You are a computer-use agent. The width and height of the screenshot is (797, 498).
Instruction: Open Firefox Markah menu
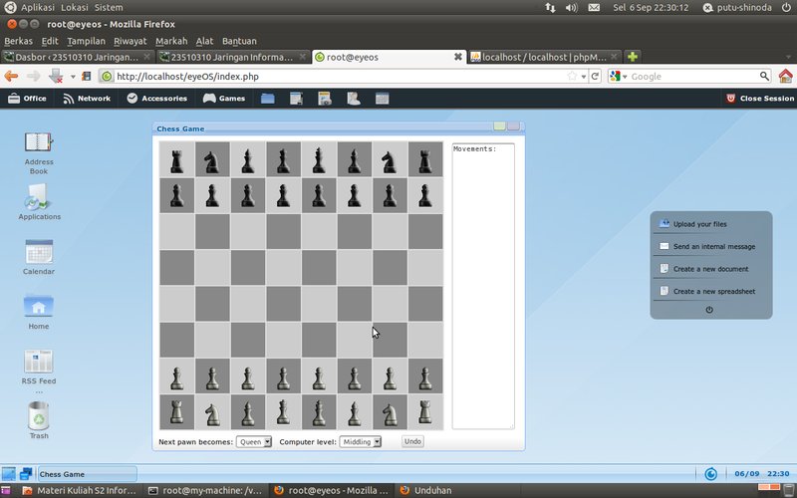point(171,41)
